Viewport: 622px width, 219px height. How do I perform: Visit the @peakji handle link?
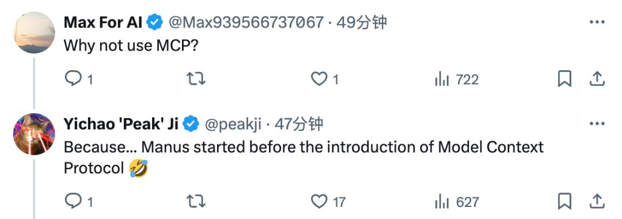(x=233, y=124)
